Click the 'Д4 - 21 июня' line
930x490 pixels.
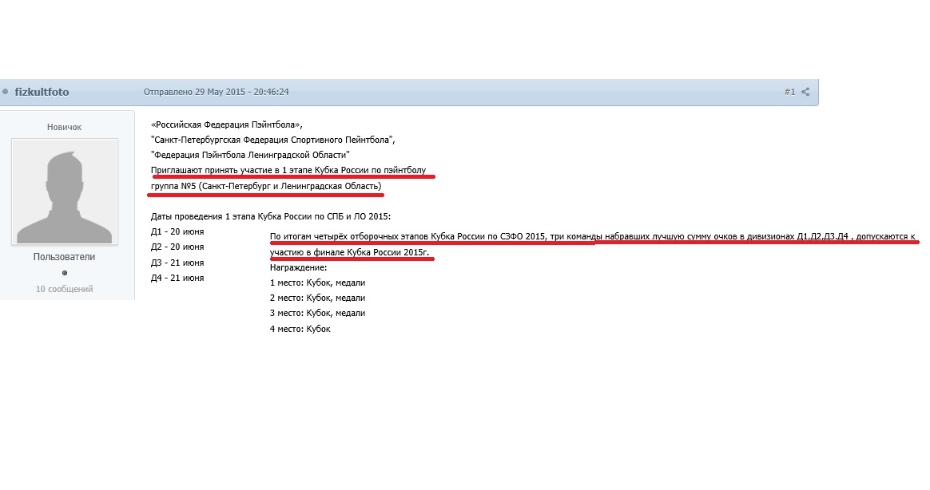(177, 278)
